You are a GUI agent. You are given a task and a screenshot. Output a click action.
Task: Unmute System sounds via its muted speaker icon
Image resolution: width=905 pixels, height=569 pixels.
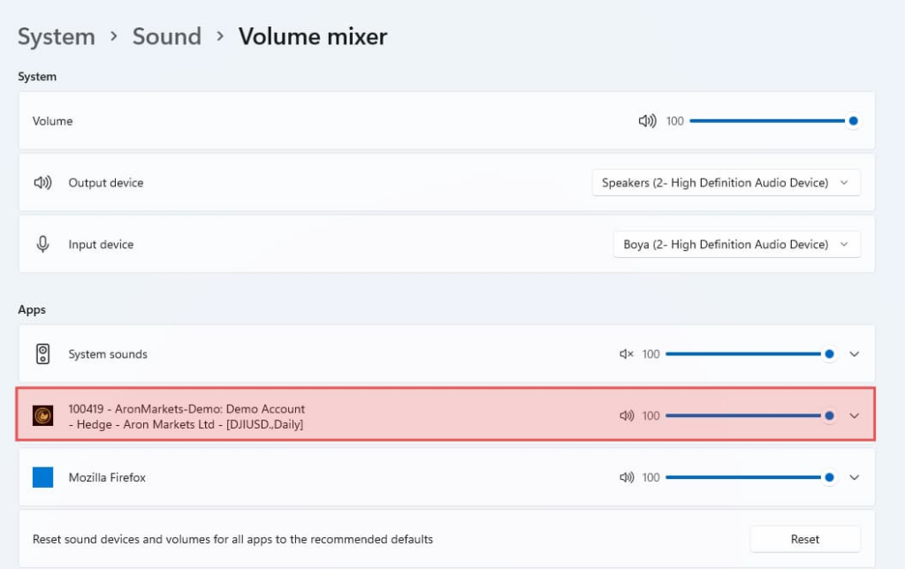coord(625,353)
